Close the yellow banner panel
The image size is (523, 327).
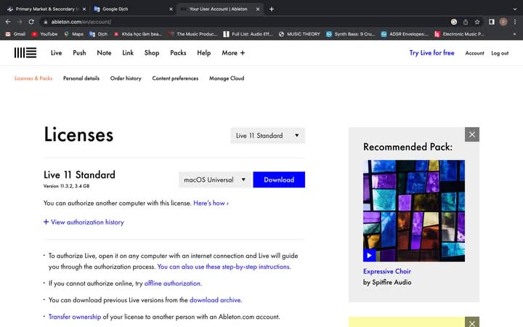(472, 323)
